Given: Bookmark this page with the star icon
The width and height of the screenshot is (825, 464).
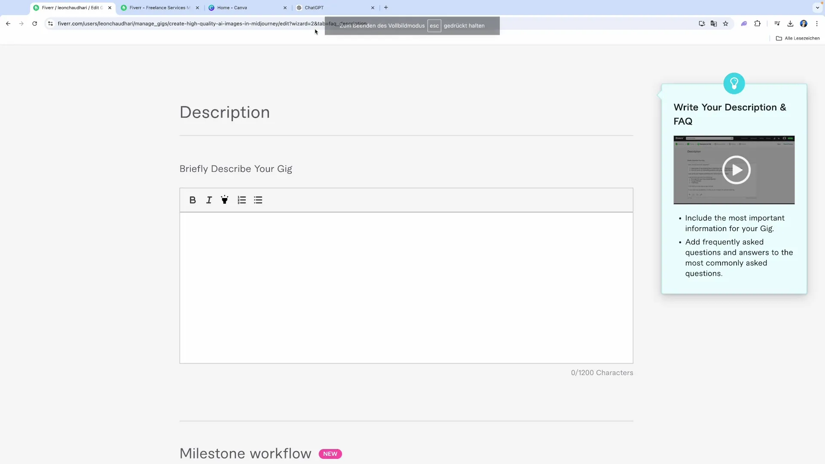Looking at the screenshot, I should (x=726, y=24).
